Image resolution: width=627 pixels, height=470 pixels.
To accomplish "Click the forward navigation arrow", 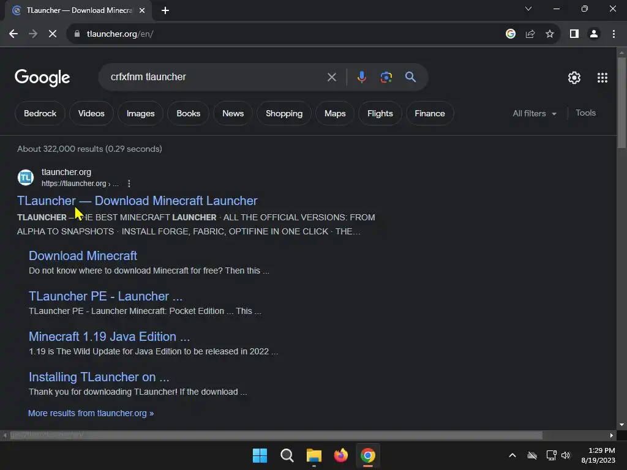I will [33, 34].
